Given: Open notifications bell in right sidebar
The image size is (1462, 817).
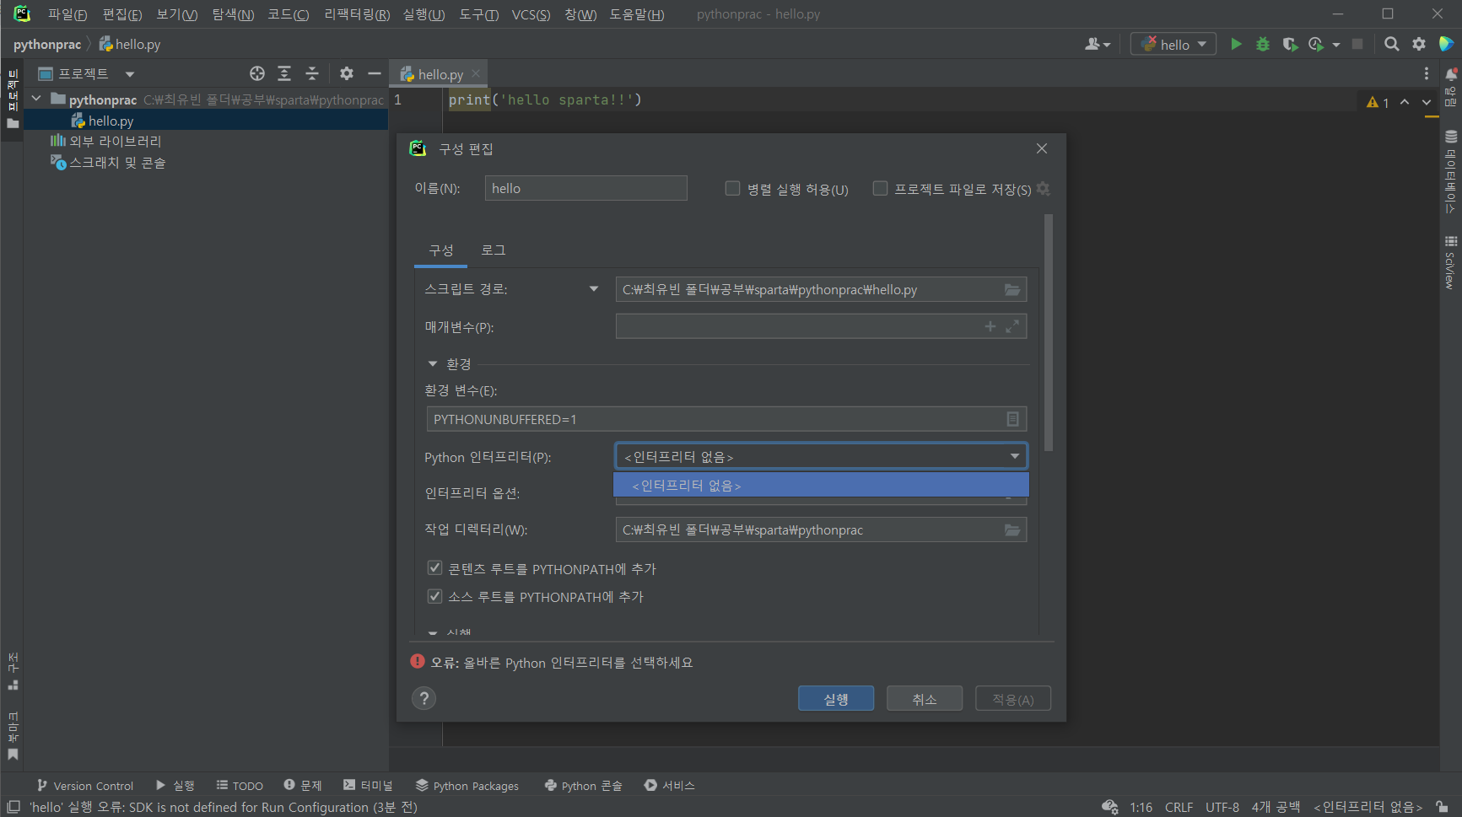Looking at the screenshot, I should 1451,74.
